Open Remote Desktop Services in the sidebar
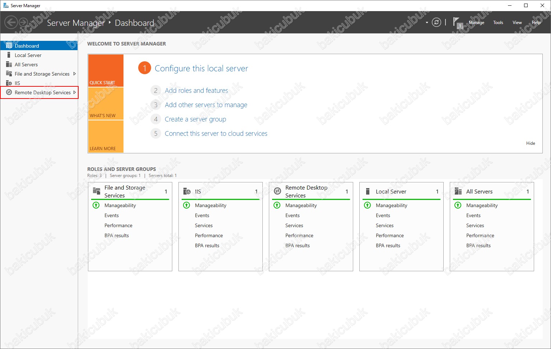The image size is (551, 349). [x=39, y=92]
